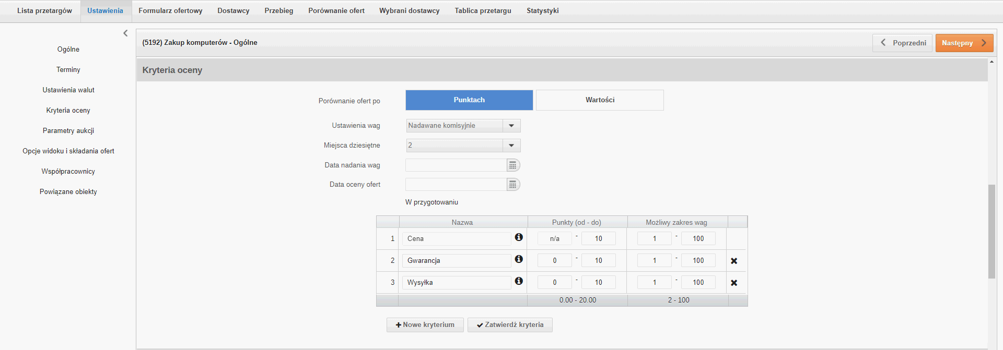Go to Statystyki tab
Screen dimensions: 1003x350
542,11
